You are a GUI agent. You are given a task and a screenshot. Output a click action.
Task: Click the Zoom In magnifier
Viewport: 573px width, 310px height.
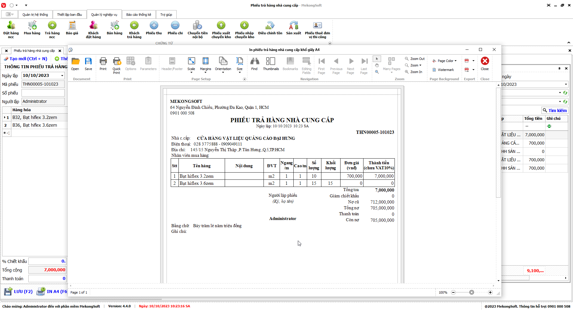(414, 72)
